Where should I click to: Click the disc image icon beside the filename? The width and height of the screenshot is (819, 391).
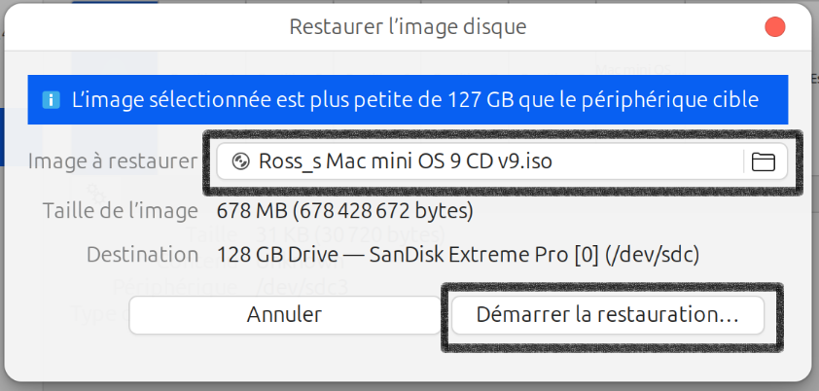point(242,161)
